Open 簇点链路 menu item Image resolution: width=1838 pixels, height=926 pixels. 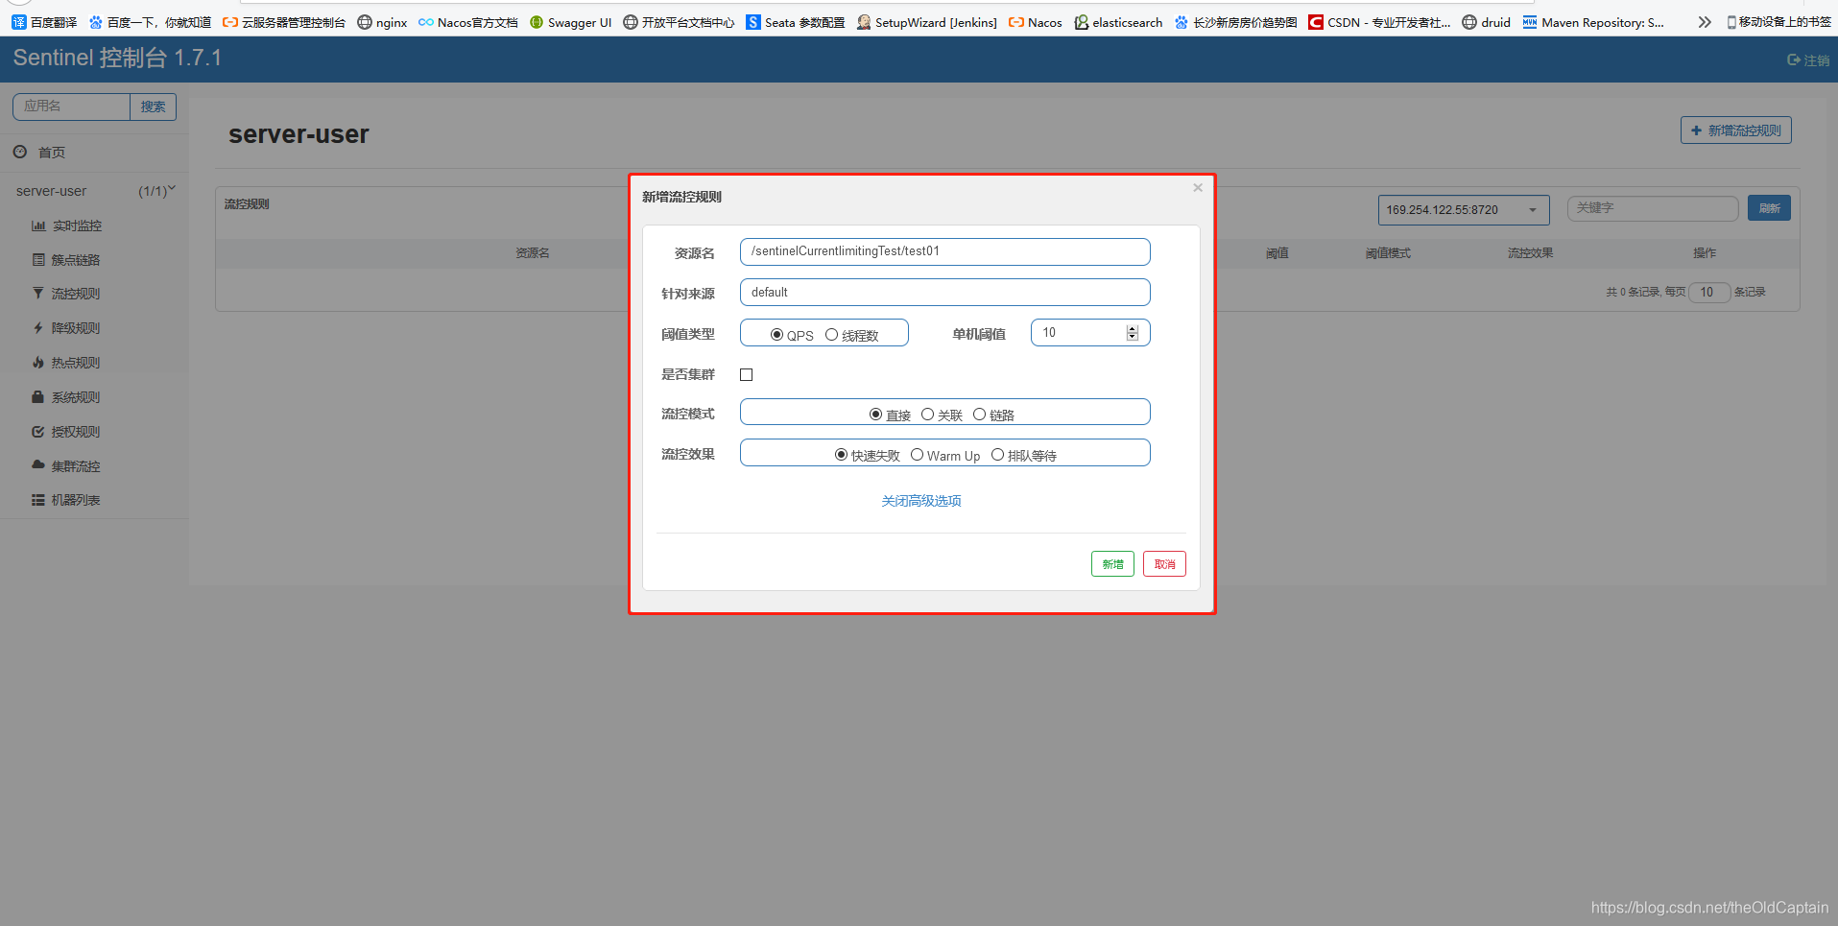pos(76,260)
